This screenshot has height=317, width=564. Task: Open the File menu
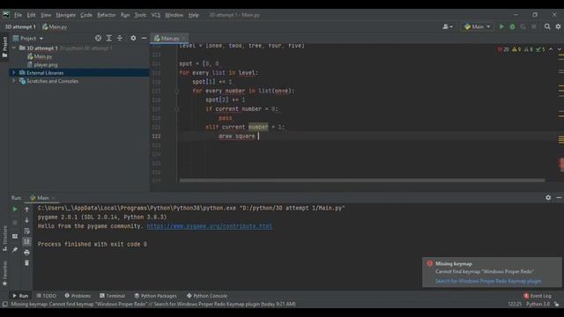click(18, 15)
